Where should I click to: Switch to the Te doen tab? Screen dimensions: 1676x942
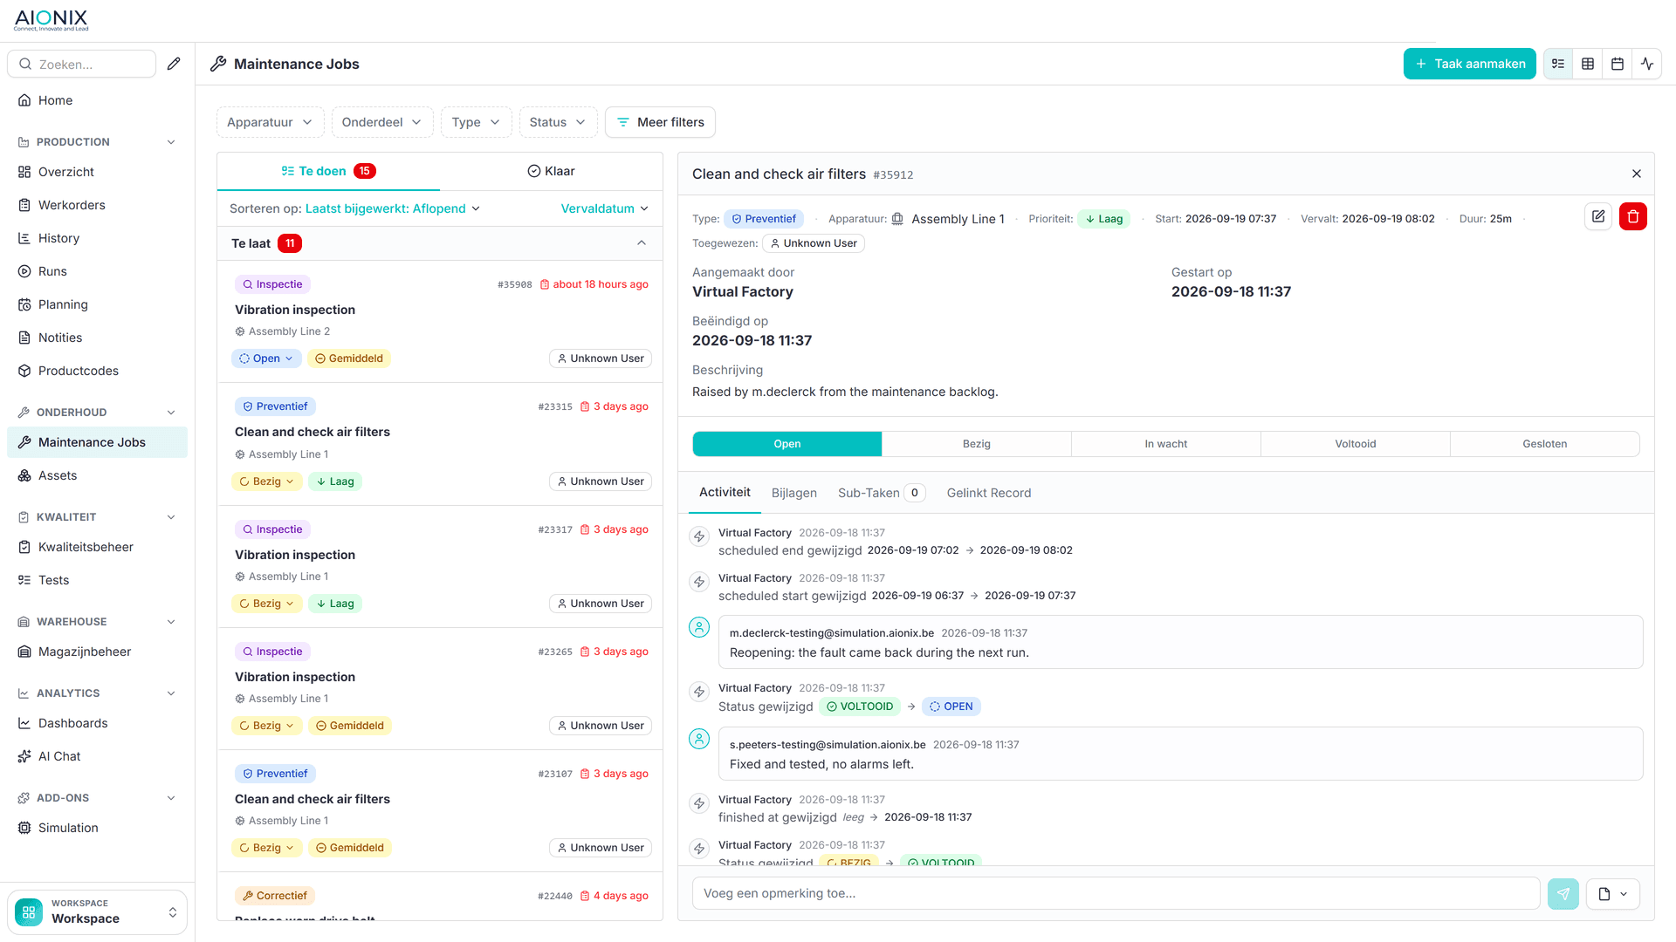pyautogui.click(x=328, y=171)
